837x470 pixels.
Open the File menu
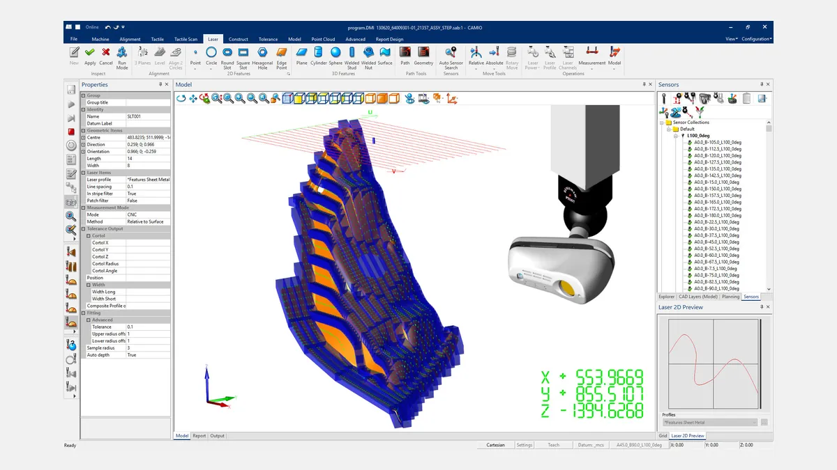click(x=74, y=39)
